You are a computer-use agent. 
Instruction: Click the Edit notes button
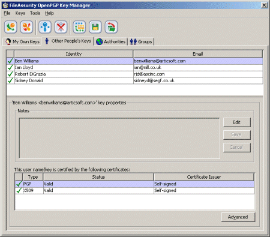[x=237, y=122]
